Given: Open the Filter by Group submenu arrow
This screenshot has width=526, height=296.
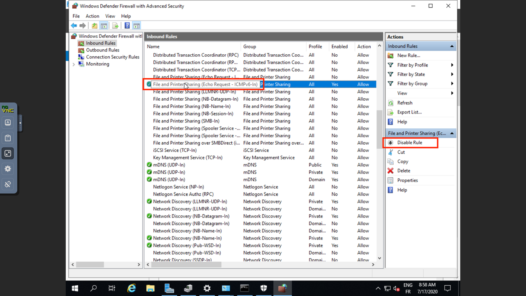Looking at the screenshot, I should (x=452, y=83).
